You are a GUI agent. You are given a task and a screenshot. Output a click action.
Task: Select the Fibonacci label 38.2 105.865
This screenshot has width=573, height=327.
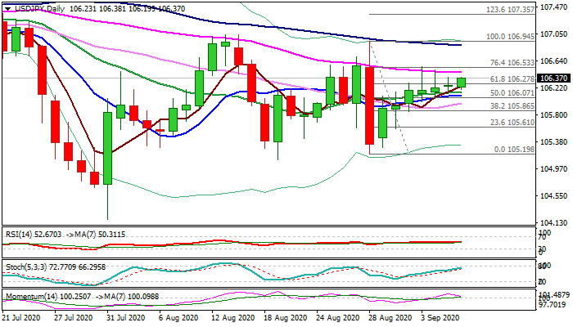[512, 106]
